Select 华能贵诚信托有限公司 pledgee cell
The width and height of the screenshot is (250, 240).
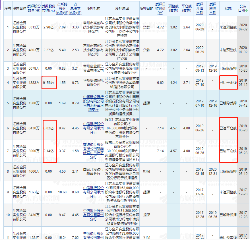94,83
